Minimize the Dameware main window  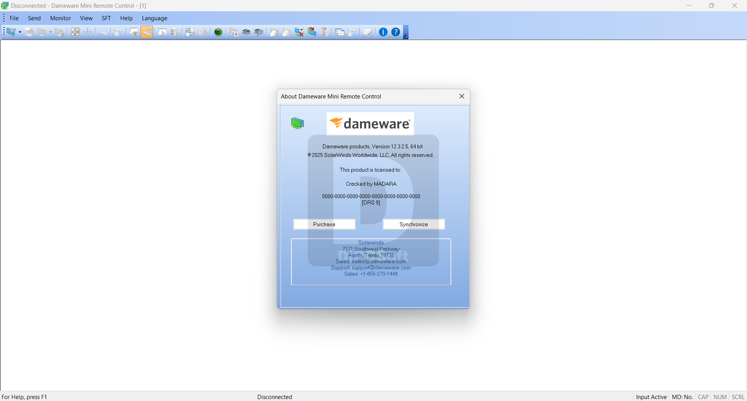pyautogui.click(x=689, y=5)
